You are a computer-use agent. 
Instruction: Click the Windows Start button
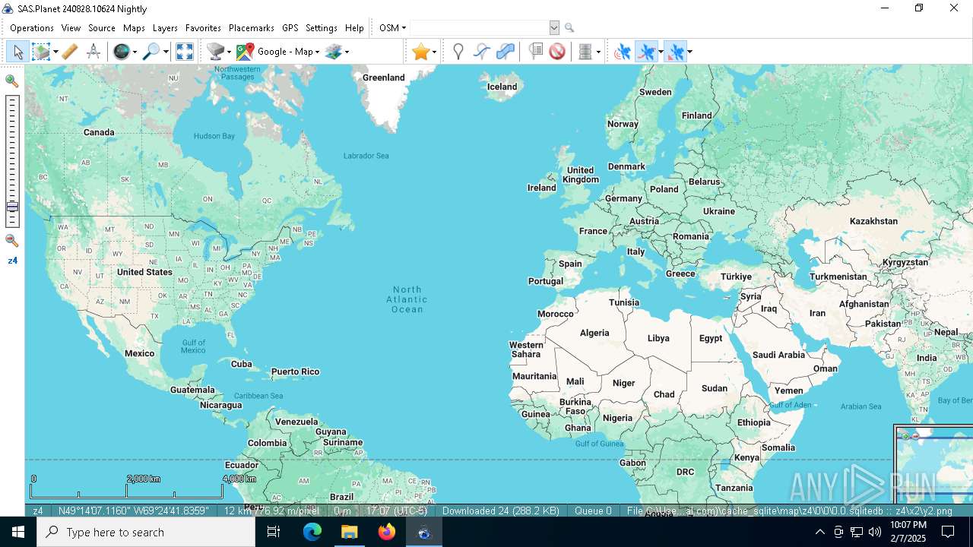(18, 532)
